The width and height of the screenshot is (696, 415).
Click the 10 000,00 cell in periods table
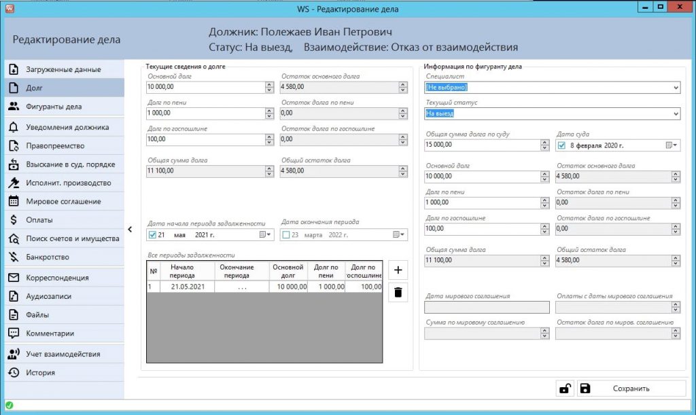click(288, 287)
